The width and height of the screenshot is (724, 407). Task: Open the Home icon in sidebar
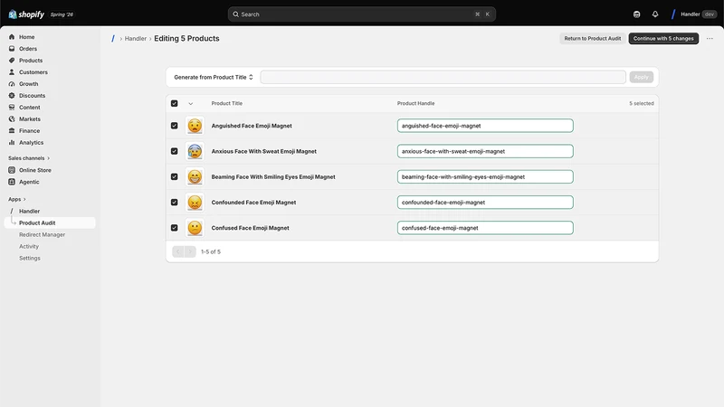click(x=12, y=37)
